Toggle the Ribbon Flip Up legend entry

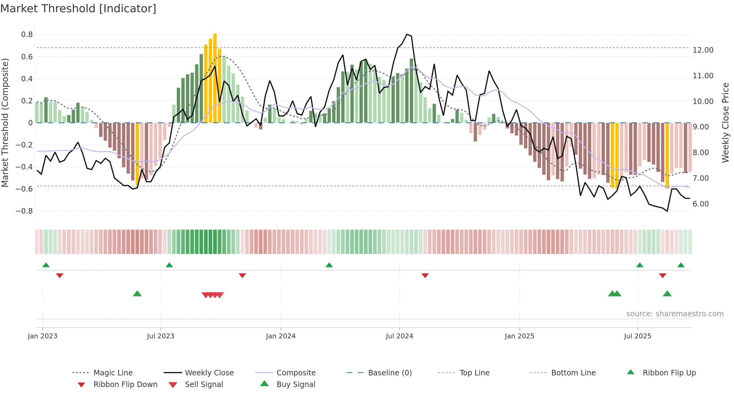tap(661, 373)
